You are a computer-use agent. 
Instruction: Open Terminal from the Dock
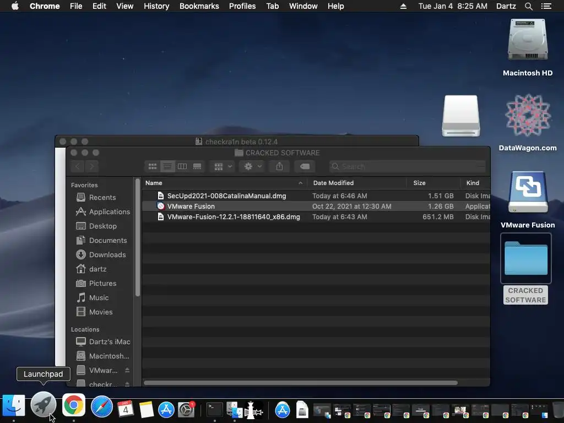tap(214, 409)
